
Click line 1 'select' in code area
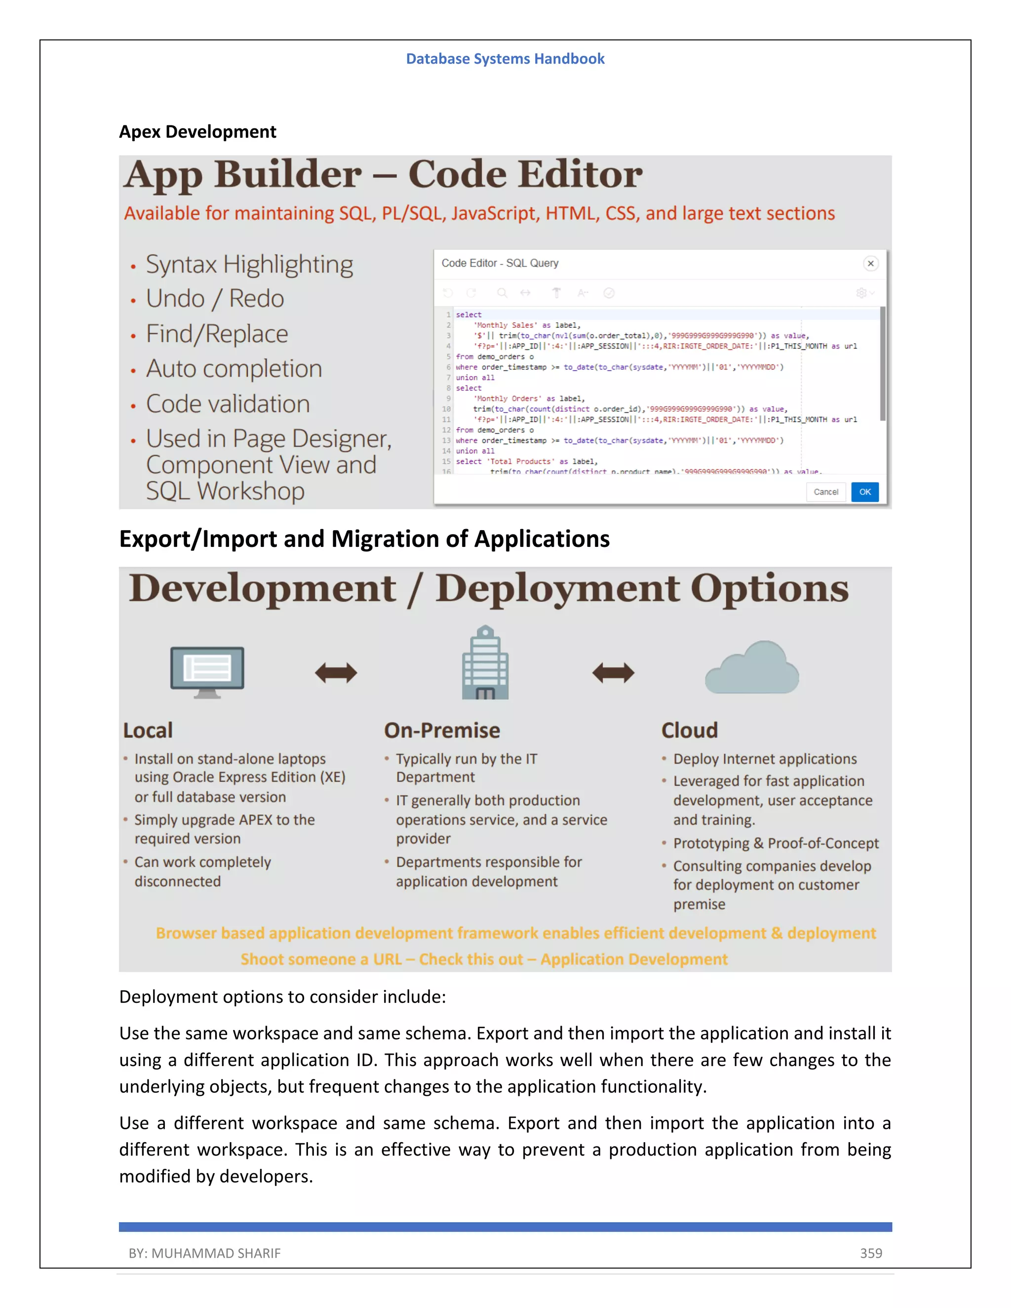[x=468, y=314]
